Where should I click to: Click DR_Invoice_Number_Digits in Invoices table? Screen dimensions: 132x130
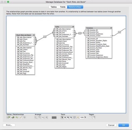click(97, 40)
